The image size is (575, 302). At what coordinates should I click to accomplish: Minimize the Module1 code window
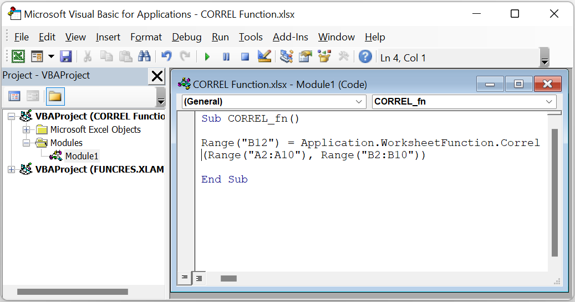(490, 84)
